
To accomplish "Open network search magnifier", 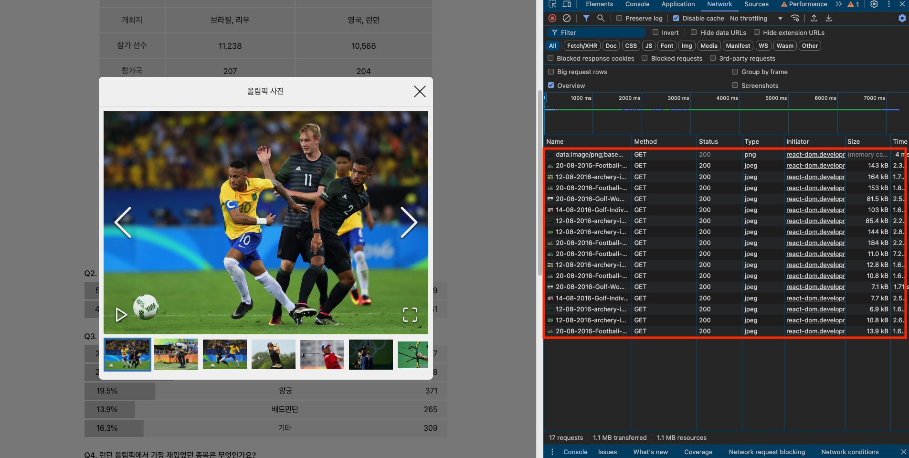I will (x=601, y=18).
